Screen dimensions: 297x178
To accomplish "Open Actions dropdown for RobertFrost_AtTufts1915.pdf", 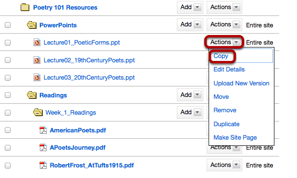I will point(224,165).
